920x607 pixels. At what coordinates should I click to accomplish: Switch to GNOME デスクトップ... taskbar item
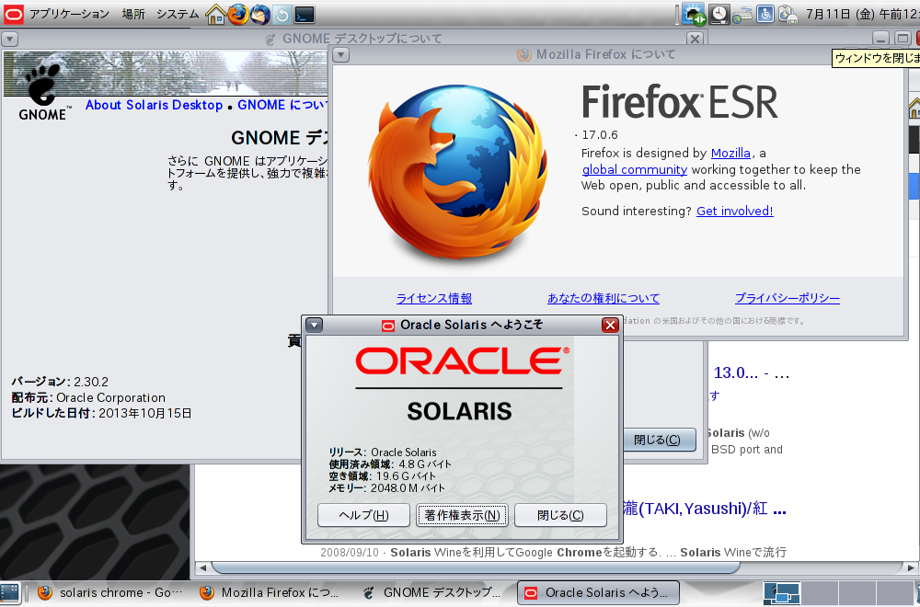coord(433,593)
